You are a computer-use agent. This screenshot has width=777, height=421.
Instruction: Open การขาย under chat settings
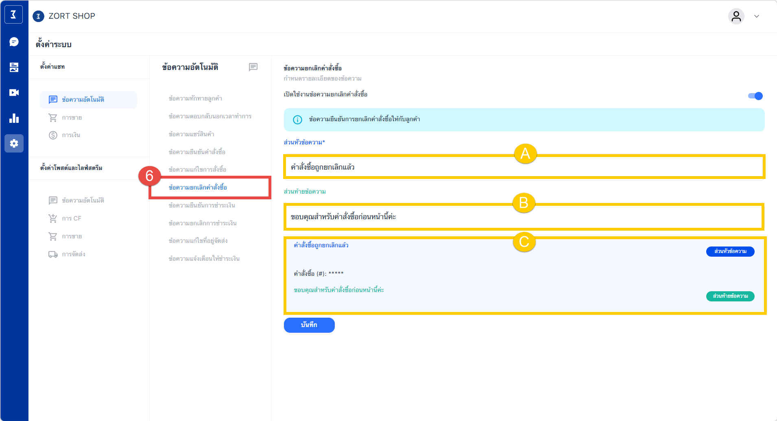[x=72, y=118]
